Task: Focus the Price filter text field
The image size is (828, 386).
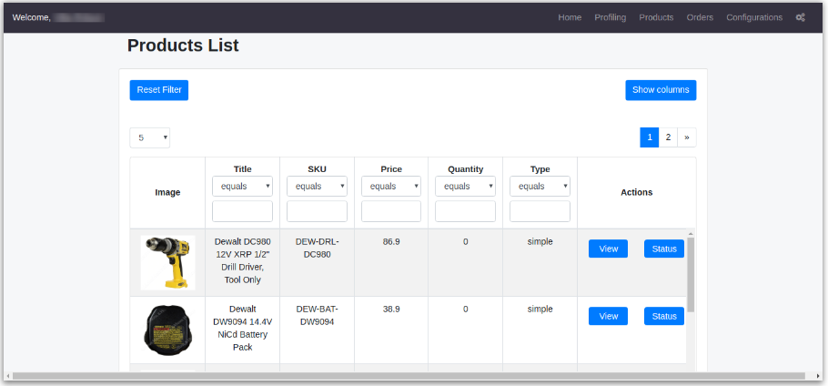Action: pos(390,211)
